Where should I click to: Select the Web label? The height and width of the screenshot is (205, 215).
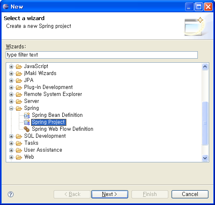(x=29, y=157)
